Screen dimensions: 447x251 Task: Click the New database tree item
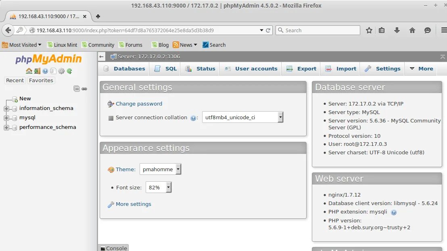[25, 98]
